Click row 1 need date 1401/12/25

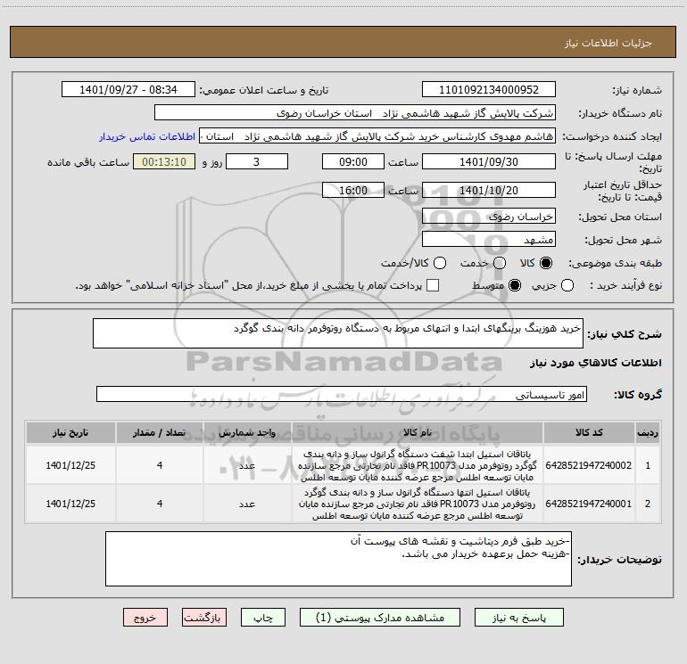(x=70, y=465)
